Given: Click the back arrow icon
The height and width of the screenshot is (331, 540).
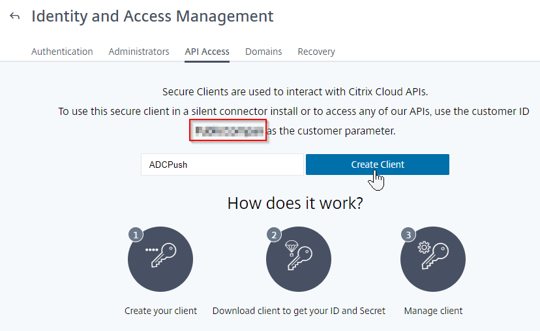Looking at the screenshot, I should (x=15, y=16).
